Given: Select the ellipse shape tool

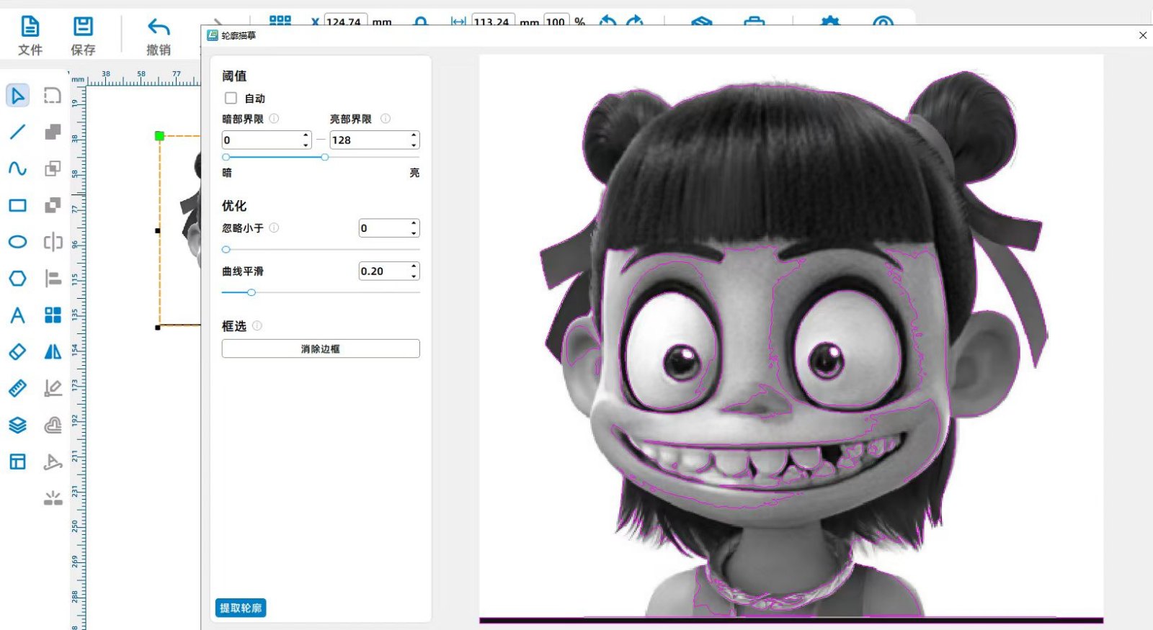Looking at the screenshot, I should (17, 242).
